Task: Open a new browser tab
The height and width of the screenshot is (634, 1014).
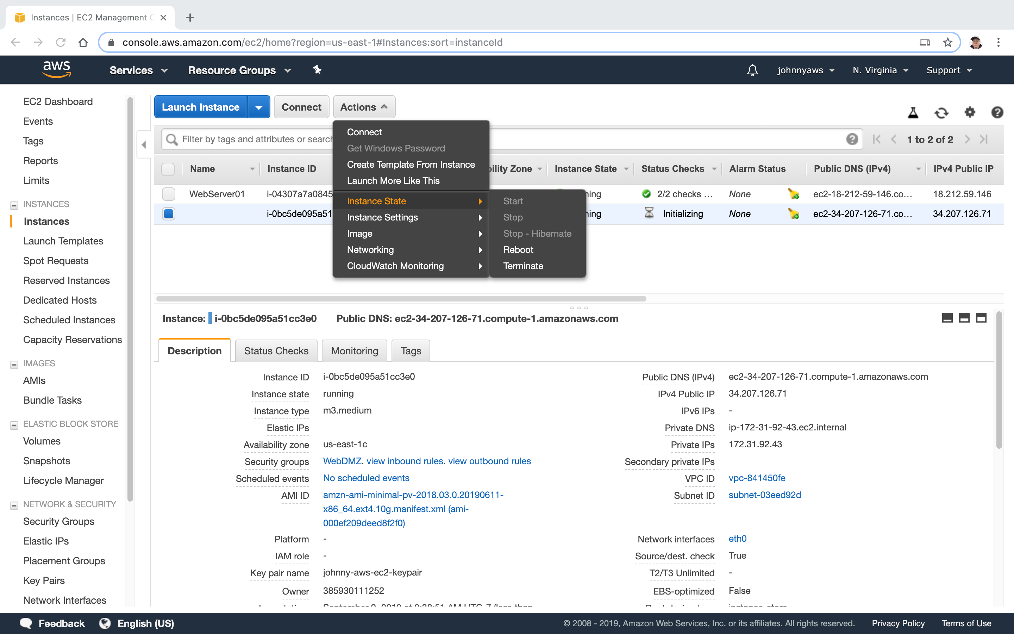Action: pyautogui.click(x=190, y=18)
